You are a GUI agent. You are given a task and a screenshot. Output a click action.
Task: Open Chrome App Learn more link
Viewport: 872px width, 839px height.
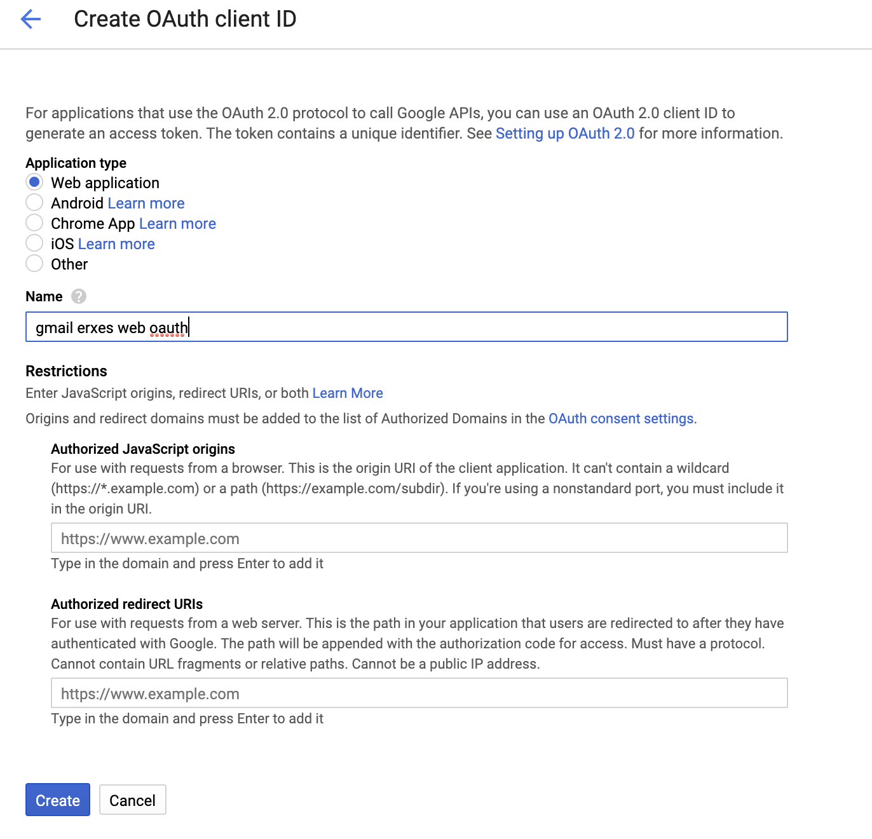(x=177, y=224)
